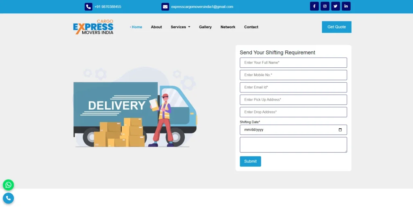Go to the Home menu item
Image resolution: width=413 pixels, height=207 pixels.
[137, 27]
